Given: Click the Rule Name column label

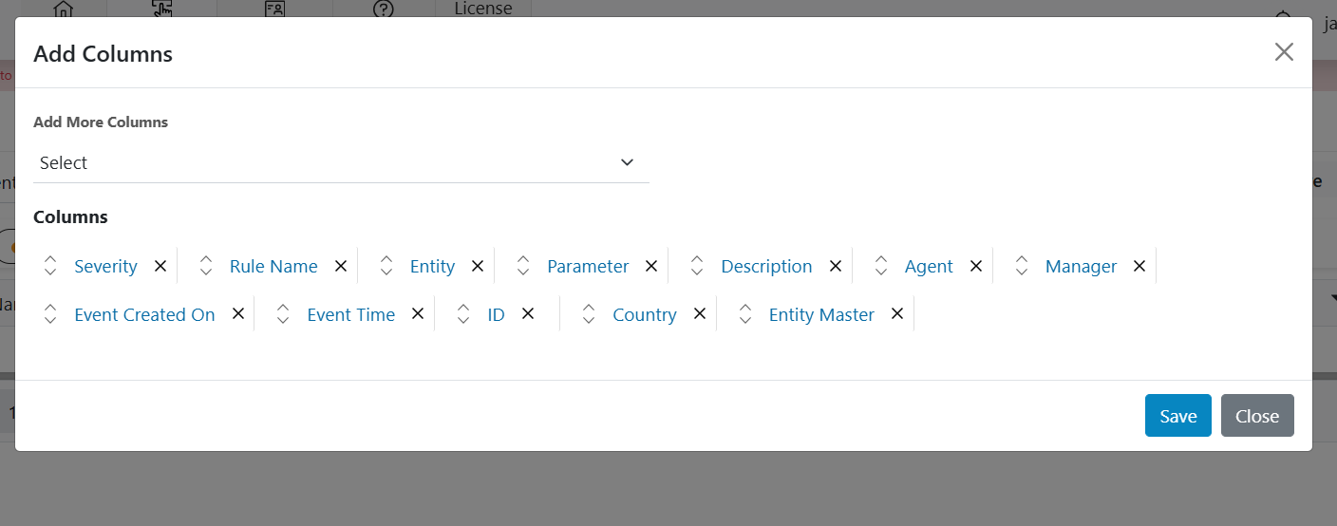Looking at the screenshot, I should (x=273, y=267).
